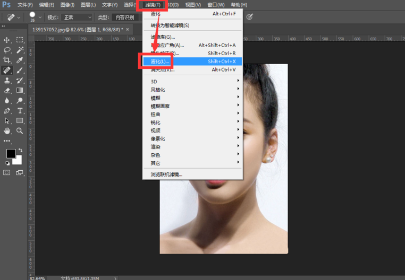Expand the 模糊 filter submenu
The width and height of the screenshot is (405, 280).
point(192,98)
